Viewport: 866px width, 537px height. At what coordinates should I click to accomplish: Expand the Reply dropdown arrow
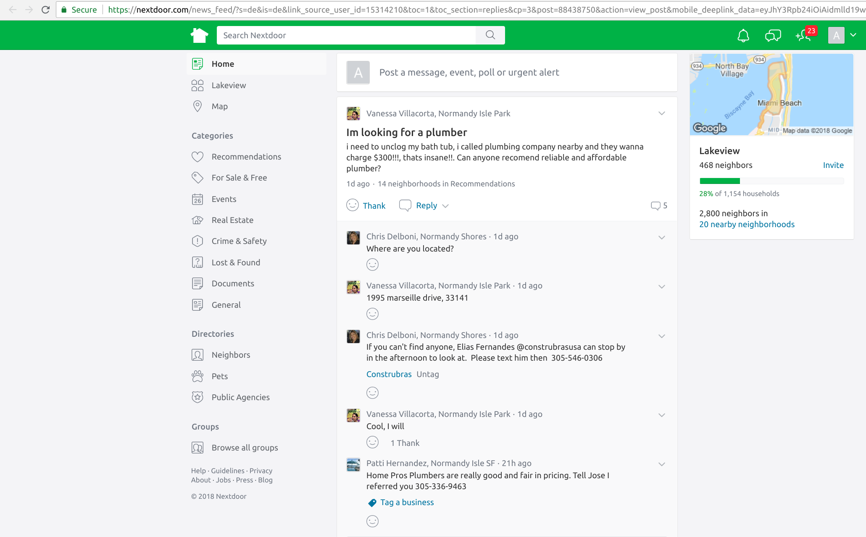tap(446, 206)
